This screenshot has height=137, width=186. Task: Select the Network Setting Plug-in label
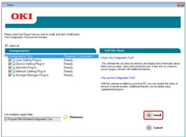click(31, 71)
